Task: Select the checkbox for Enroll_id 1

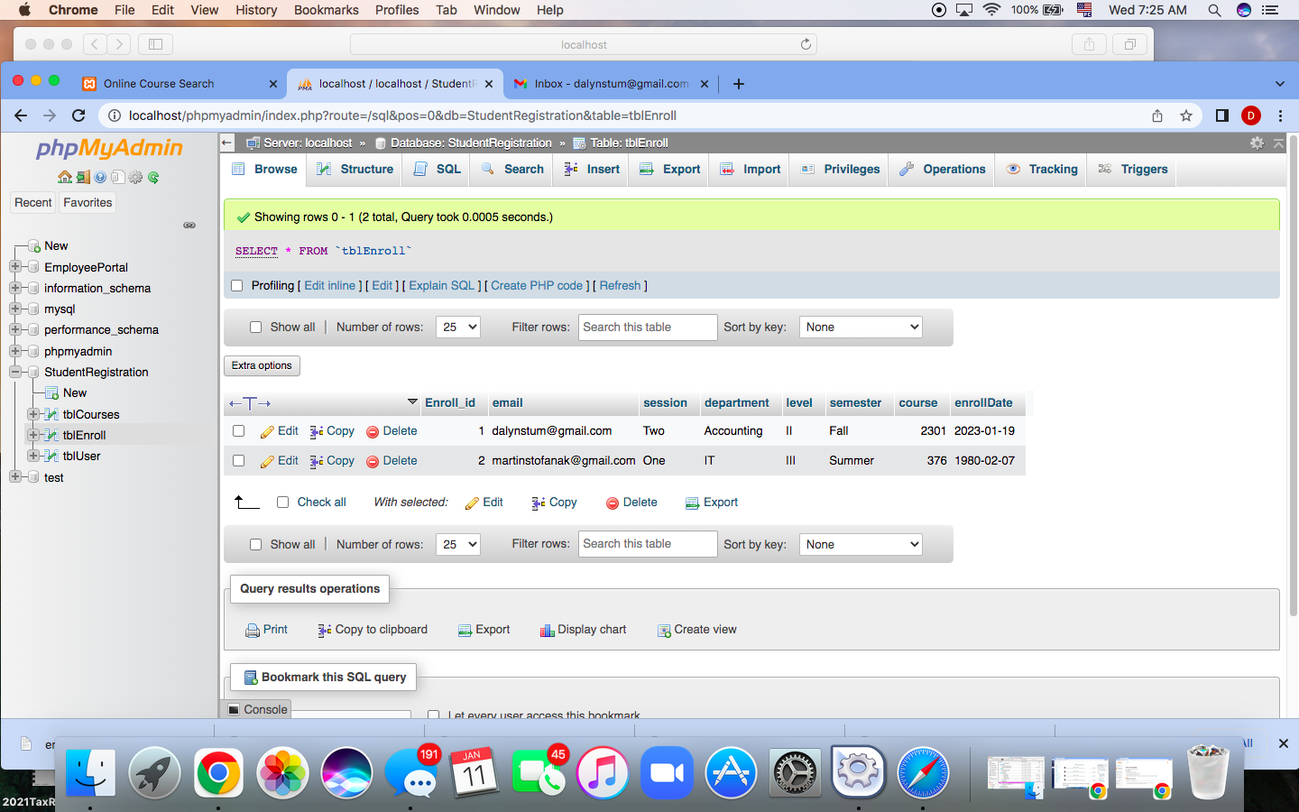Action: [238, 431]
